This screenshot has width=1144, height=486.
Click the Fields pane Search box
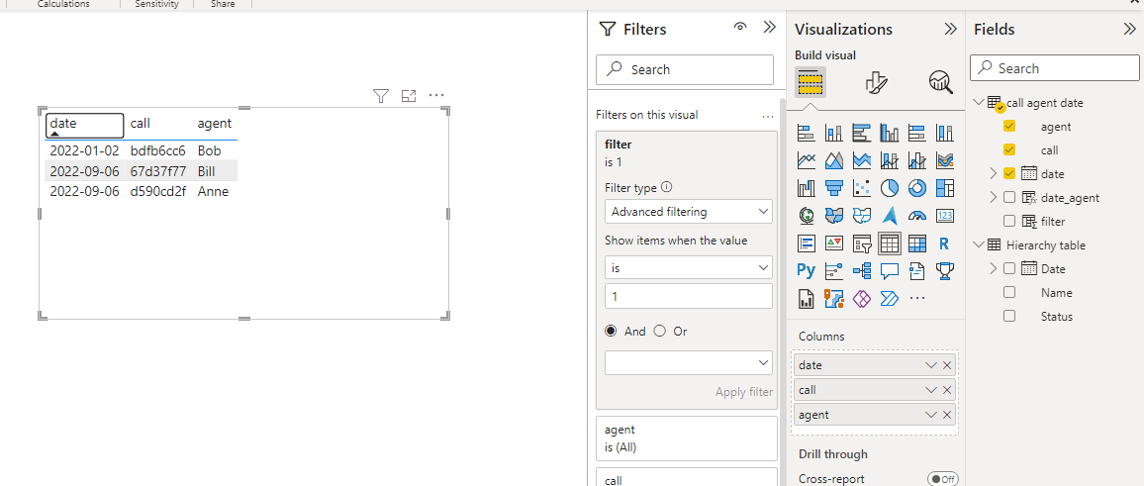(x=1054, y=68)
